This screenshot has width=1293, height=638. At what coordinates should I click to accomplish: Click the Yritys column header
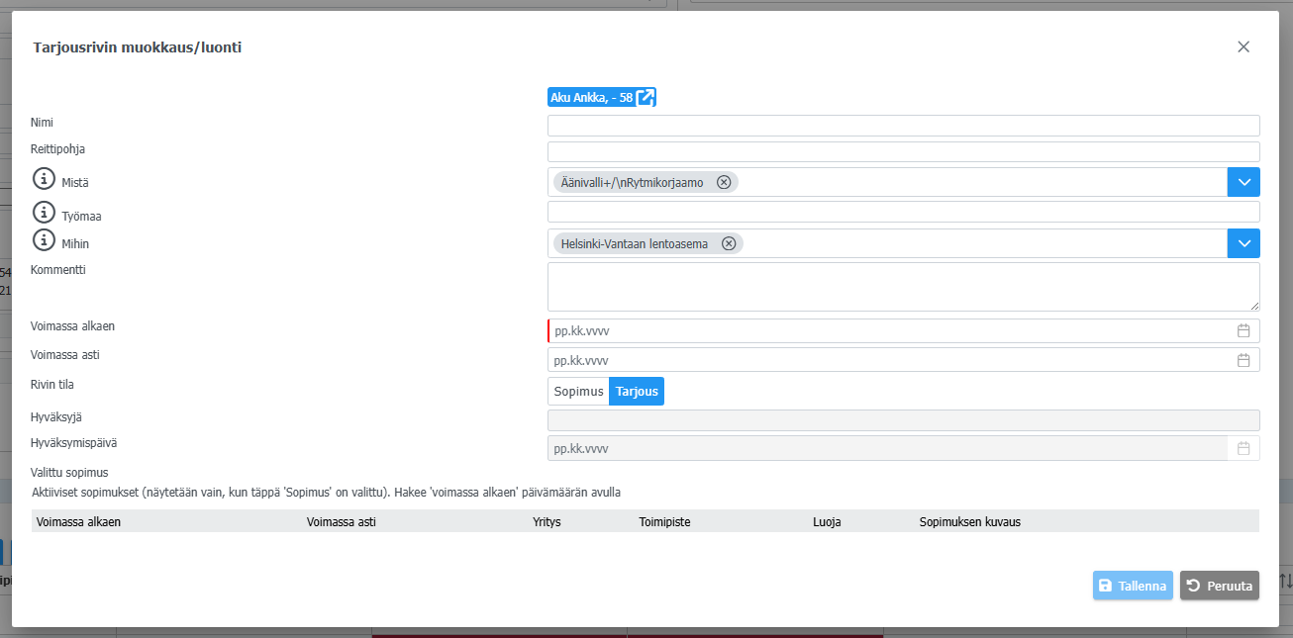click(x=547, y=521)
